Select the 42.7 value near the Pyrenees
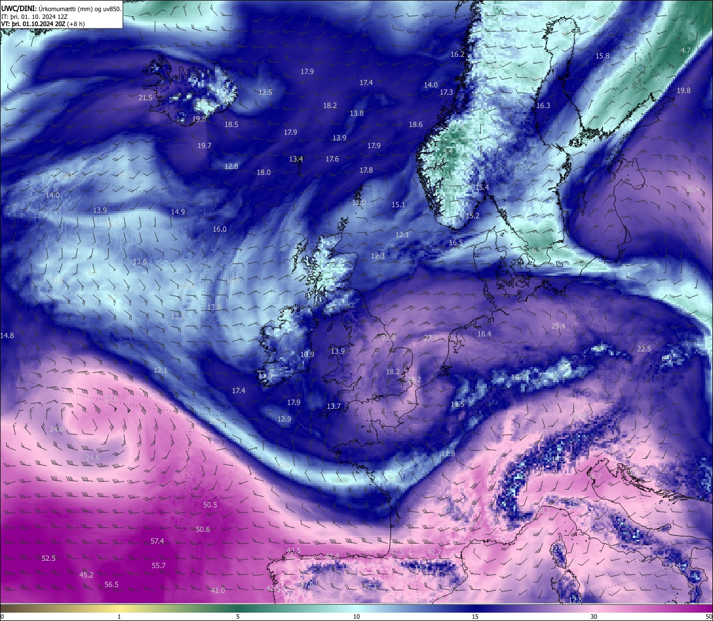The height and width of the screenshot is (621, 713). pyautogui.click(x=434, y=552)
